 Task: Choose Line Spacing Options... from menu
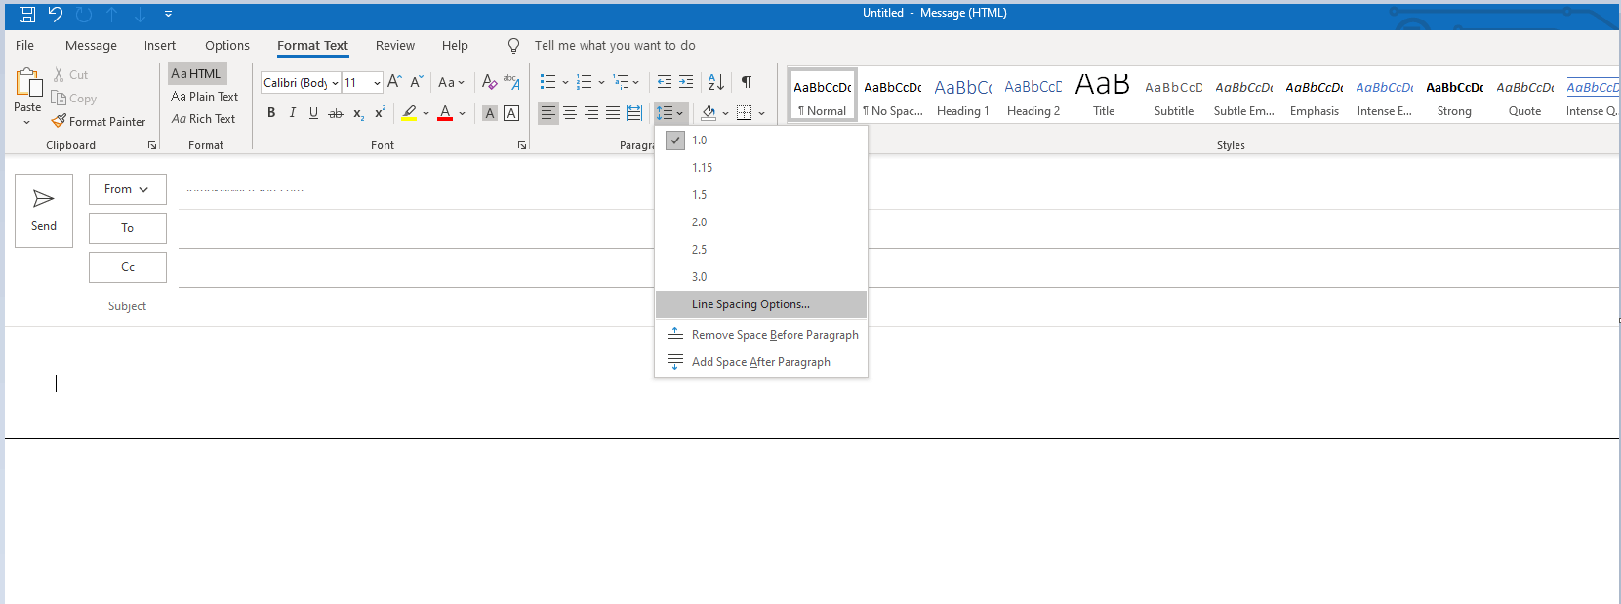(x=761, y=304)
